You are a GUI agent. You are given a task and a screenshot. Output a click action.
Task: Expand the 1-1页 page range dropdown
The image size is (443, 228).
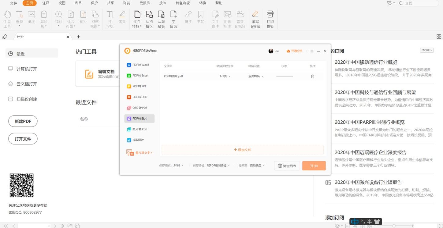[x=225, y=76]
